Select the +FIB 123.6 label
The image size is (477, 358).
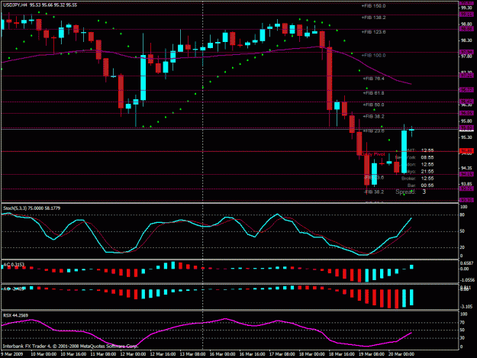coord(373,31)
